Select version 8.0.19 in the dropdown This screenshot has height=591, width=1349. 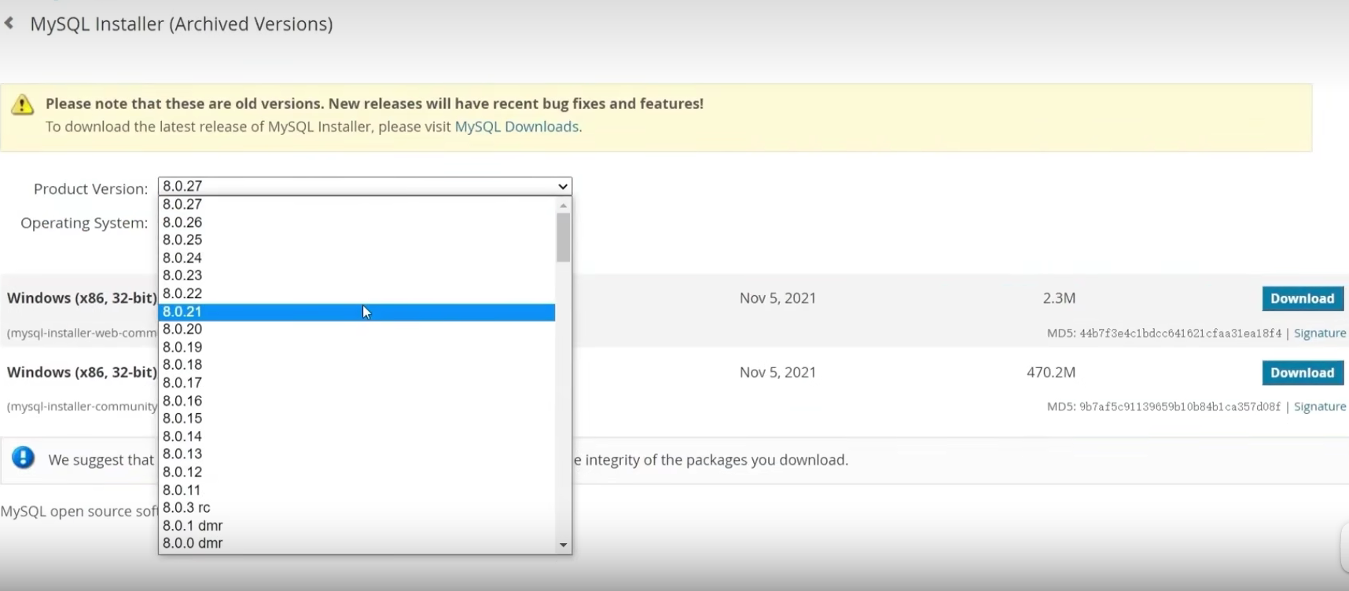coord(357,348)
